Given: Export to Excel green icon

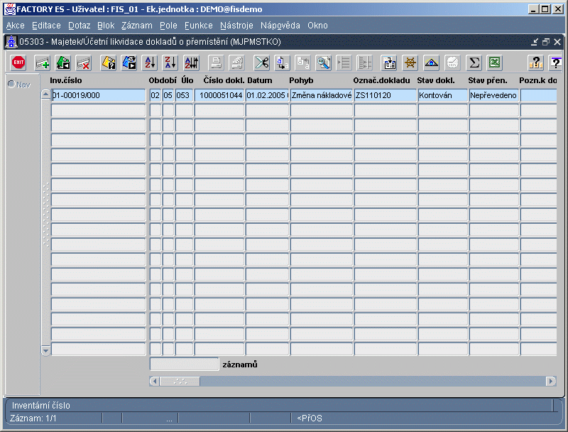Looking at the screenshot, I should [494, 63].
